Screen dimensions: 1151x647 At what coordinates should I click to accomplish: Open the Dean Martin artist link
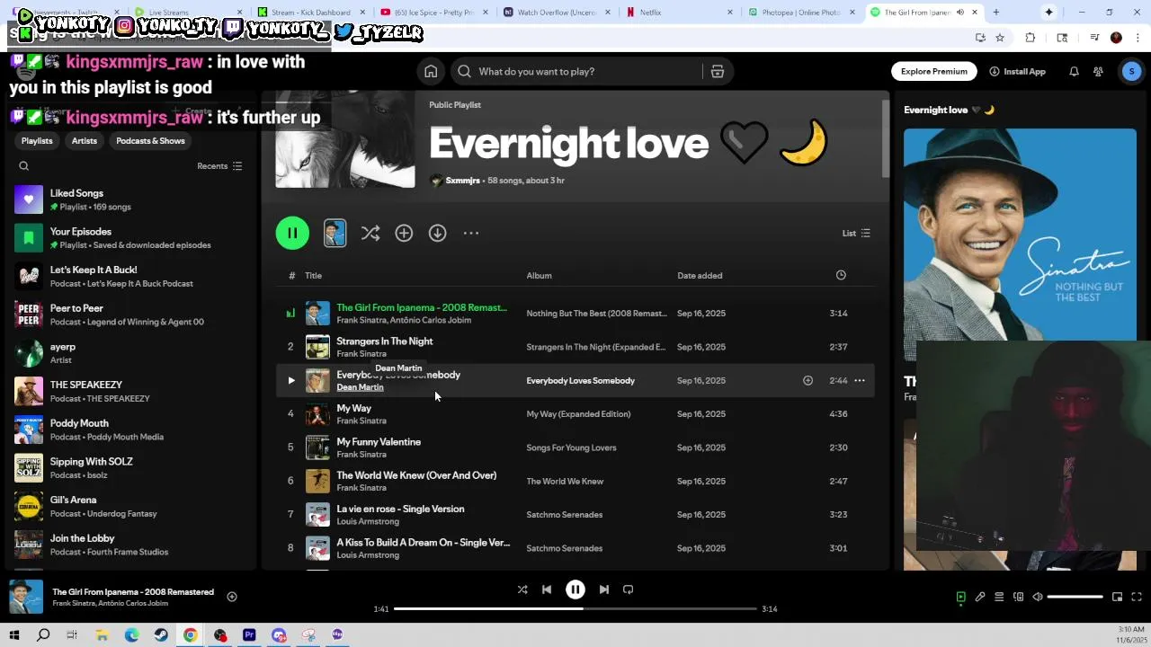(x=360, y=387)
